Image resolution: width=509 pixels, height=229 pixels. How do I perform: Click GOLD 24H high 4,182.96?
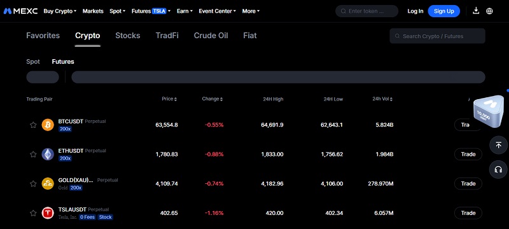pyautogui.click(x=272, y=184)
